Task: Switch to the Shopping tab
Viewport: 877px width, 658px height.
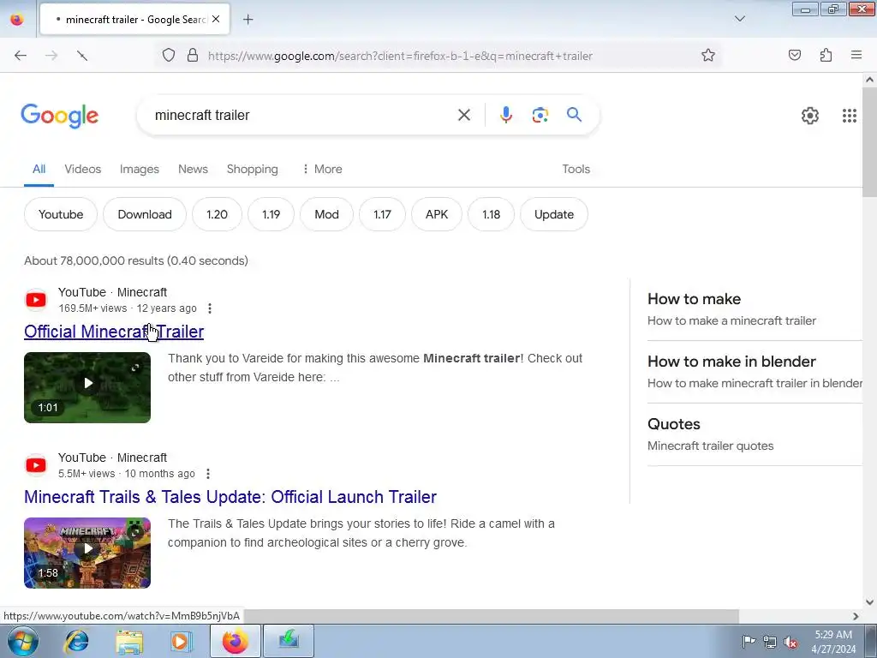Action: (253, 169)
